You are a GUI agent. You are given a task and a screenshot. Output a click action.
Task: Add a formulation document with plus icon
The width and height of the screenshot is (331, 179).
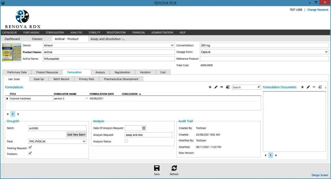302,87
